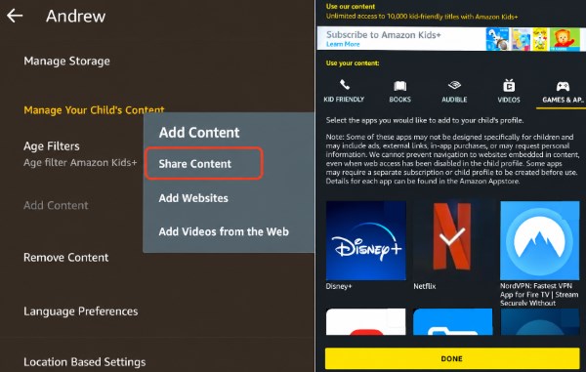Choose Add Websites in popup
Screen dimensions: 586x372
pyautogui.click(x=193, y=198)
